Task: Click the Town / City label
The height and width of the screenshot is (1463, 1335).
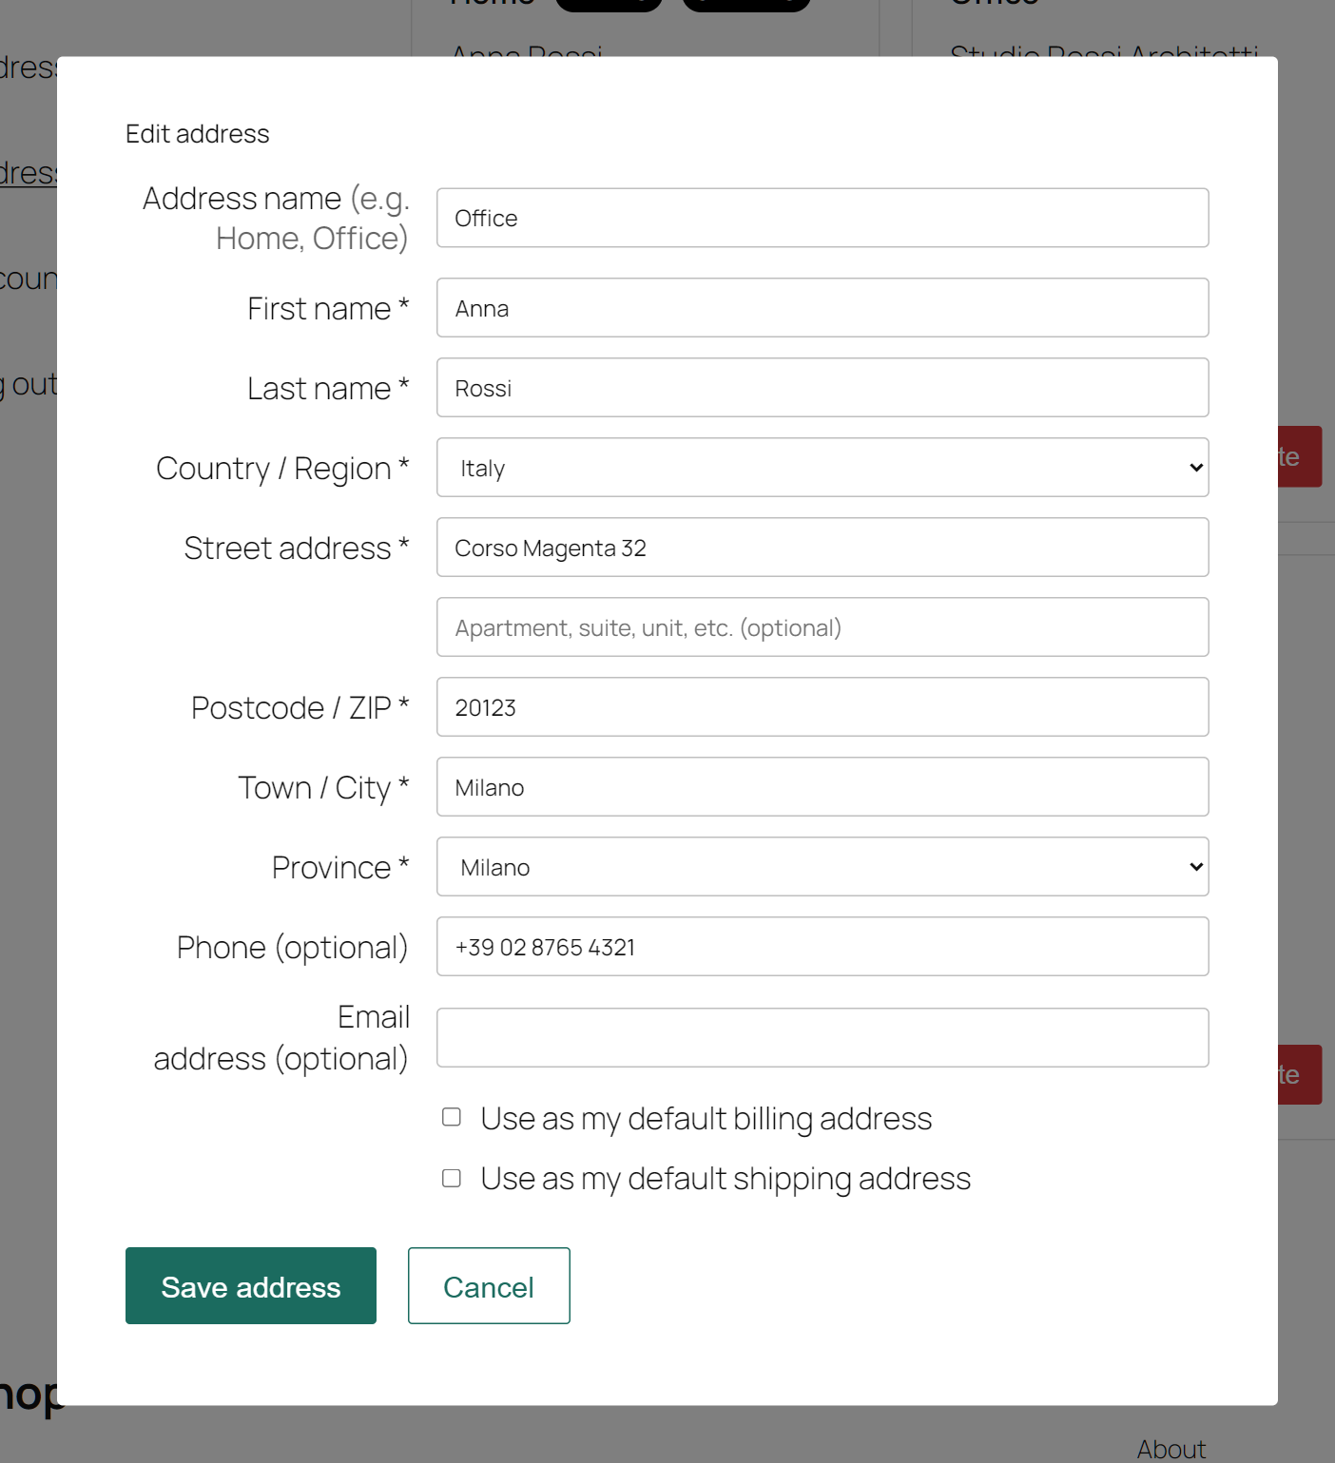Action: [323, 788]
